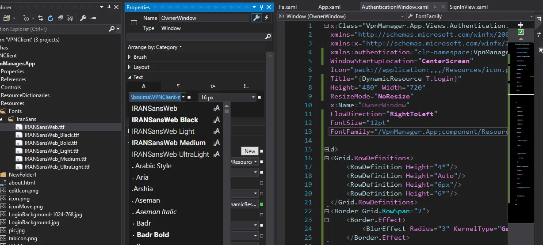Click the green property marker beside DynamicRes field
Viewport: 543px width, 245px height.
[x=261, y=204]
